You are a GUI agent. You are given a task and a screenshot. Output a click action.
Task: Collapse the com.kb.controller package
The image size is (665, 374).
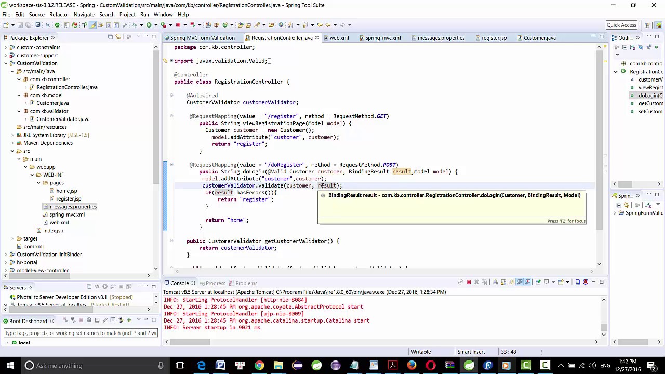(x=19, y=79)
